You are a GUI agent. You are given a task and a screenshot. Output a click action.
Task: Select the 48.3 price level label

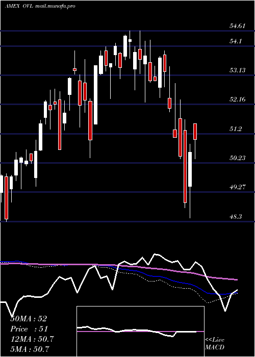(x=236, y=217)
